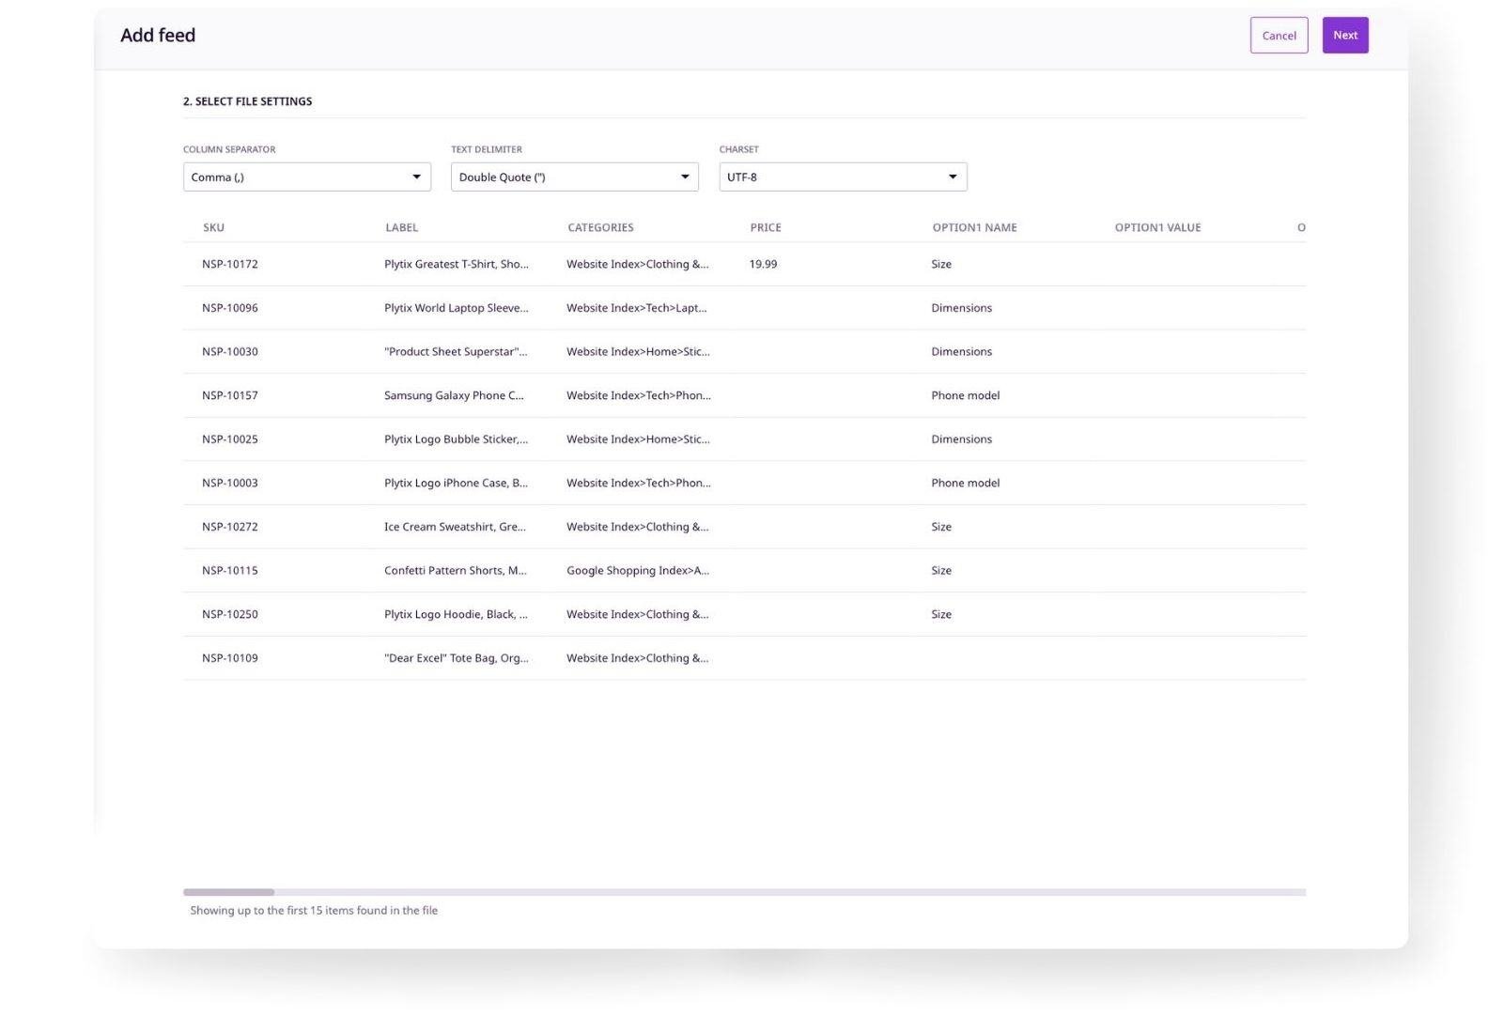
Task: Click the horizontal scrollbar below the table
Action: click(230, 892)
